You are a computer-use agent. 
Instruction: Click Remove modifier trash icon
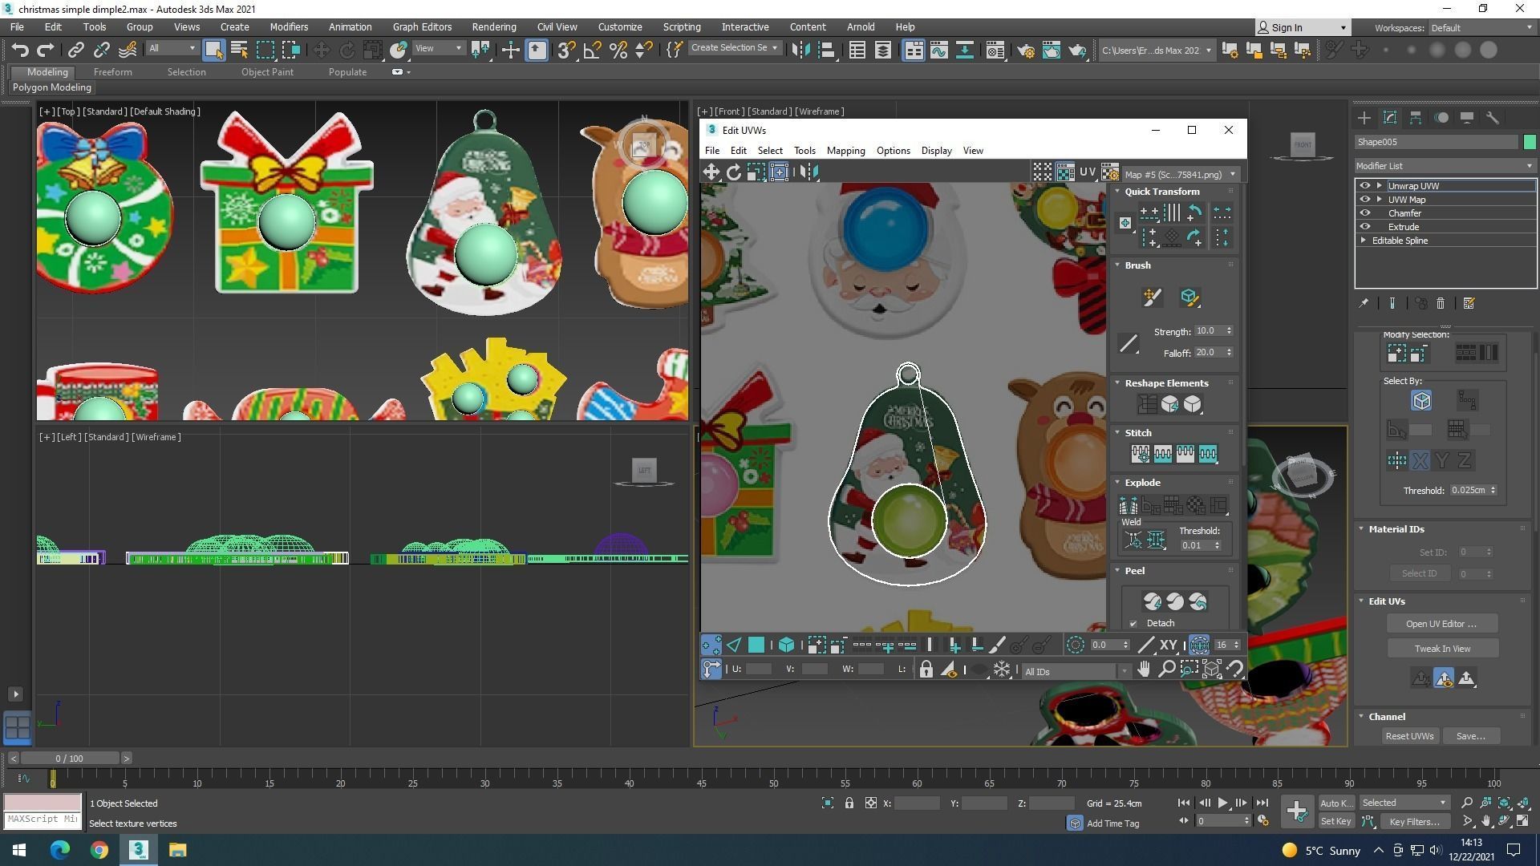click(x=1441, y=303)
